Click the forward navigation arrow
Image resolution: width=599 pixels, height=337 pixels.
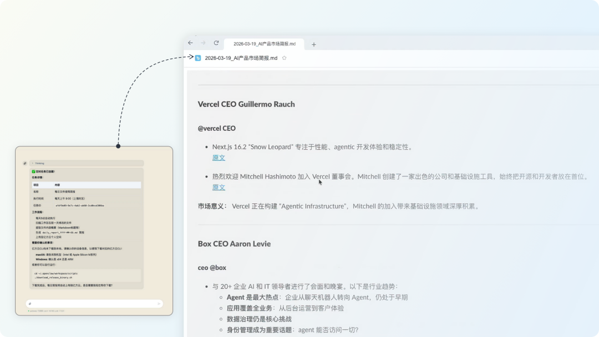click(203, 43)
